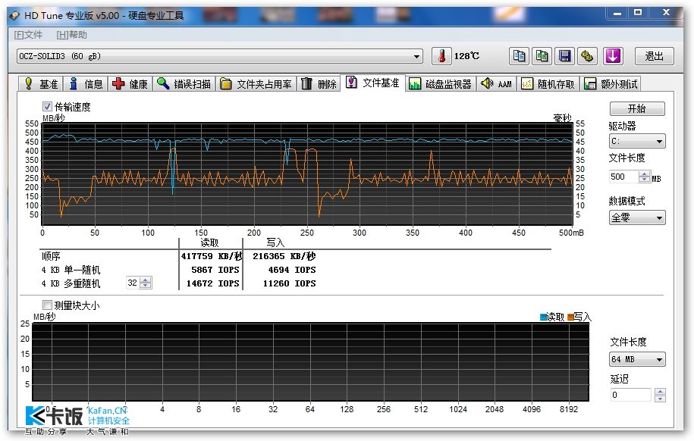Click the copy screenshot to clipboard icon
Screen dimensions: 694x441
click(x=542, y=56)
